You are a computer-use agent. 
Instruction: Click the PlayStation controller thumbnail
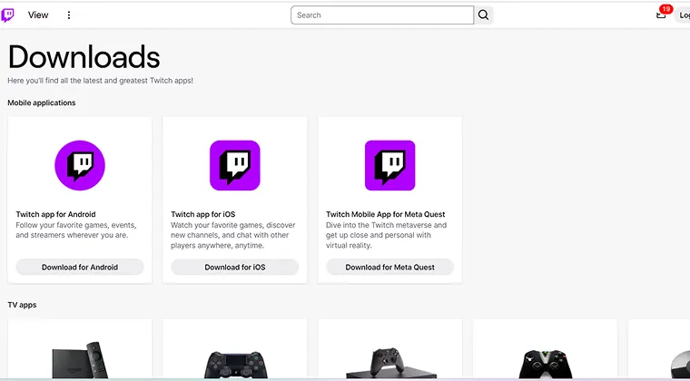point(235,364)
